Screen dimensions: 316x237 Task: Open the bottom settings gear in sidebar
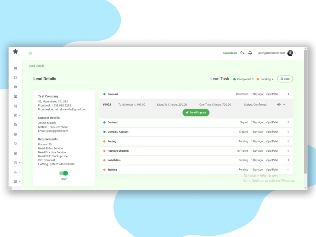[15, 181]
